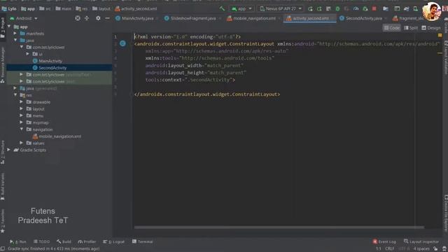Screen dimensions: 448x252
Task: Select the activity_second.xml editor tab
Action: click(x=310, y=18)
